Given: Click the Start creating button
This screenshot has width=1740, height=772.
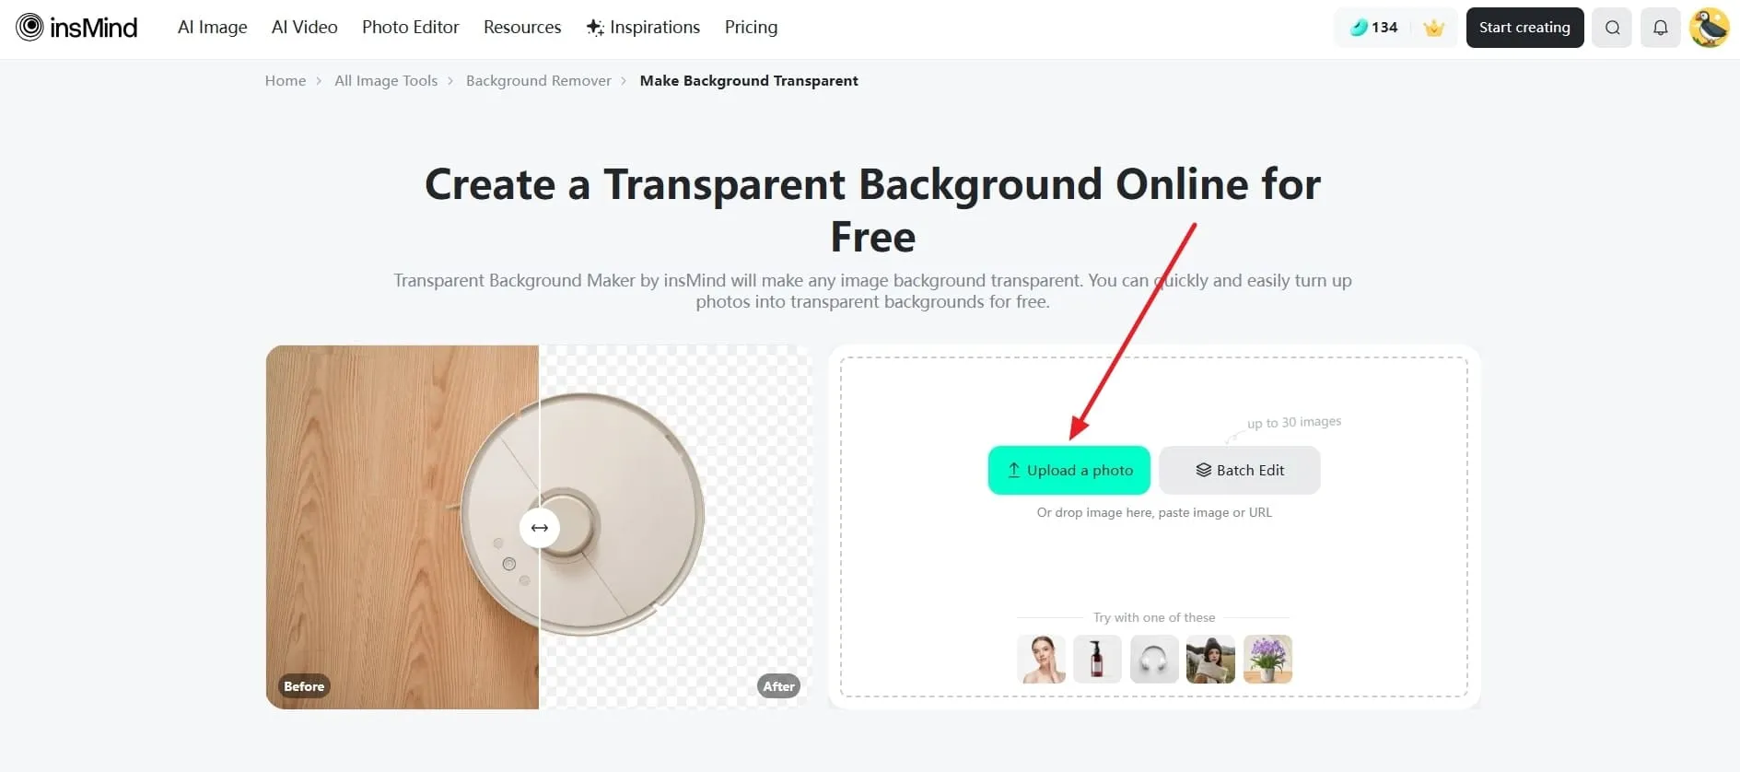Looking at the screenshot, I should [x=1524, y=28].
